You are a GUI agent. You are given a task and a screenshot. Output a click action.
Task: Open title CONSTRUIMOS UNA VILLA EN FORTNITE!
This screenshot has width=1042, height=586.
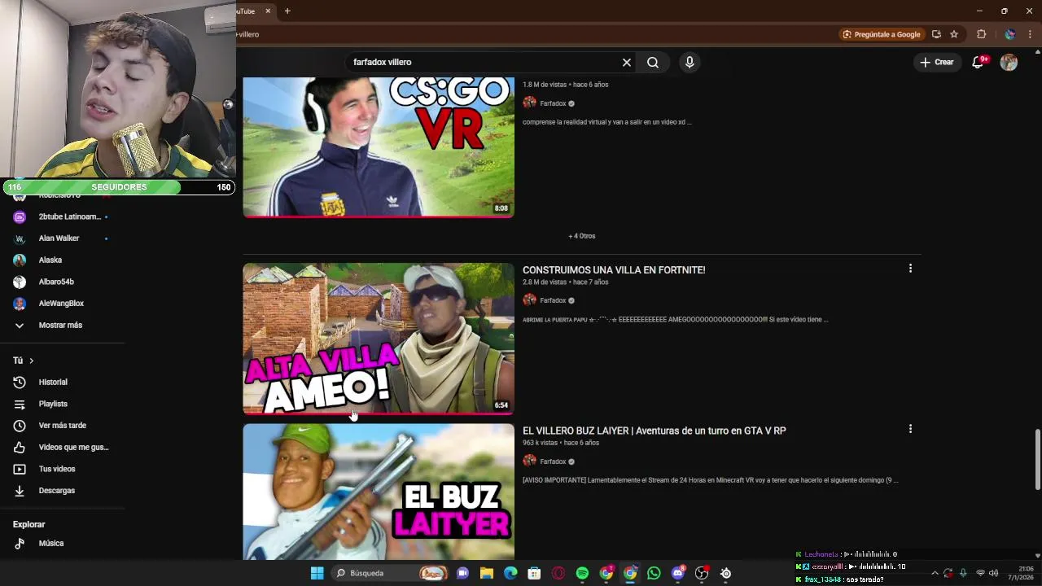(x=614, y=269)
